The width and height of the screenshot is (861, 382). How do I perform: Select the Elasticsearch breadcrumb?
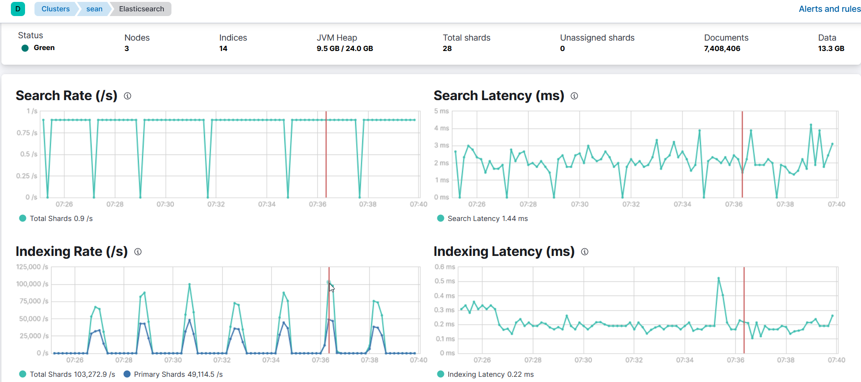tap(142, 9)
